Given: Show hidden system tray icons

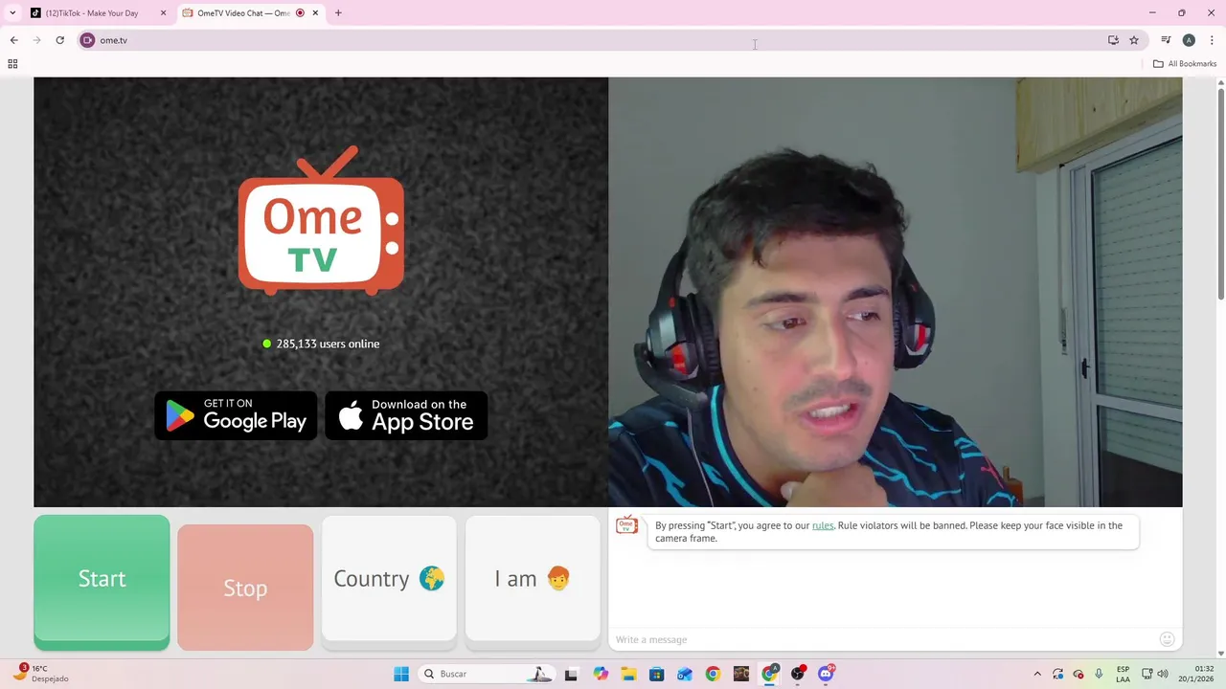Looking at the screenshot, I should click(1037, 674).
